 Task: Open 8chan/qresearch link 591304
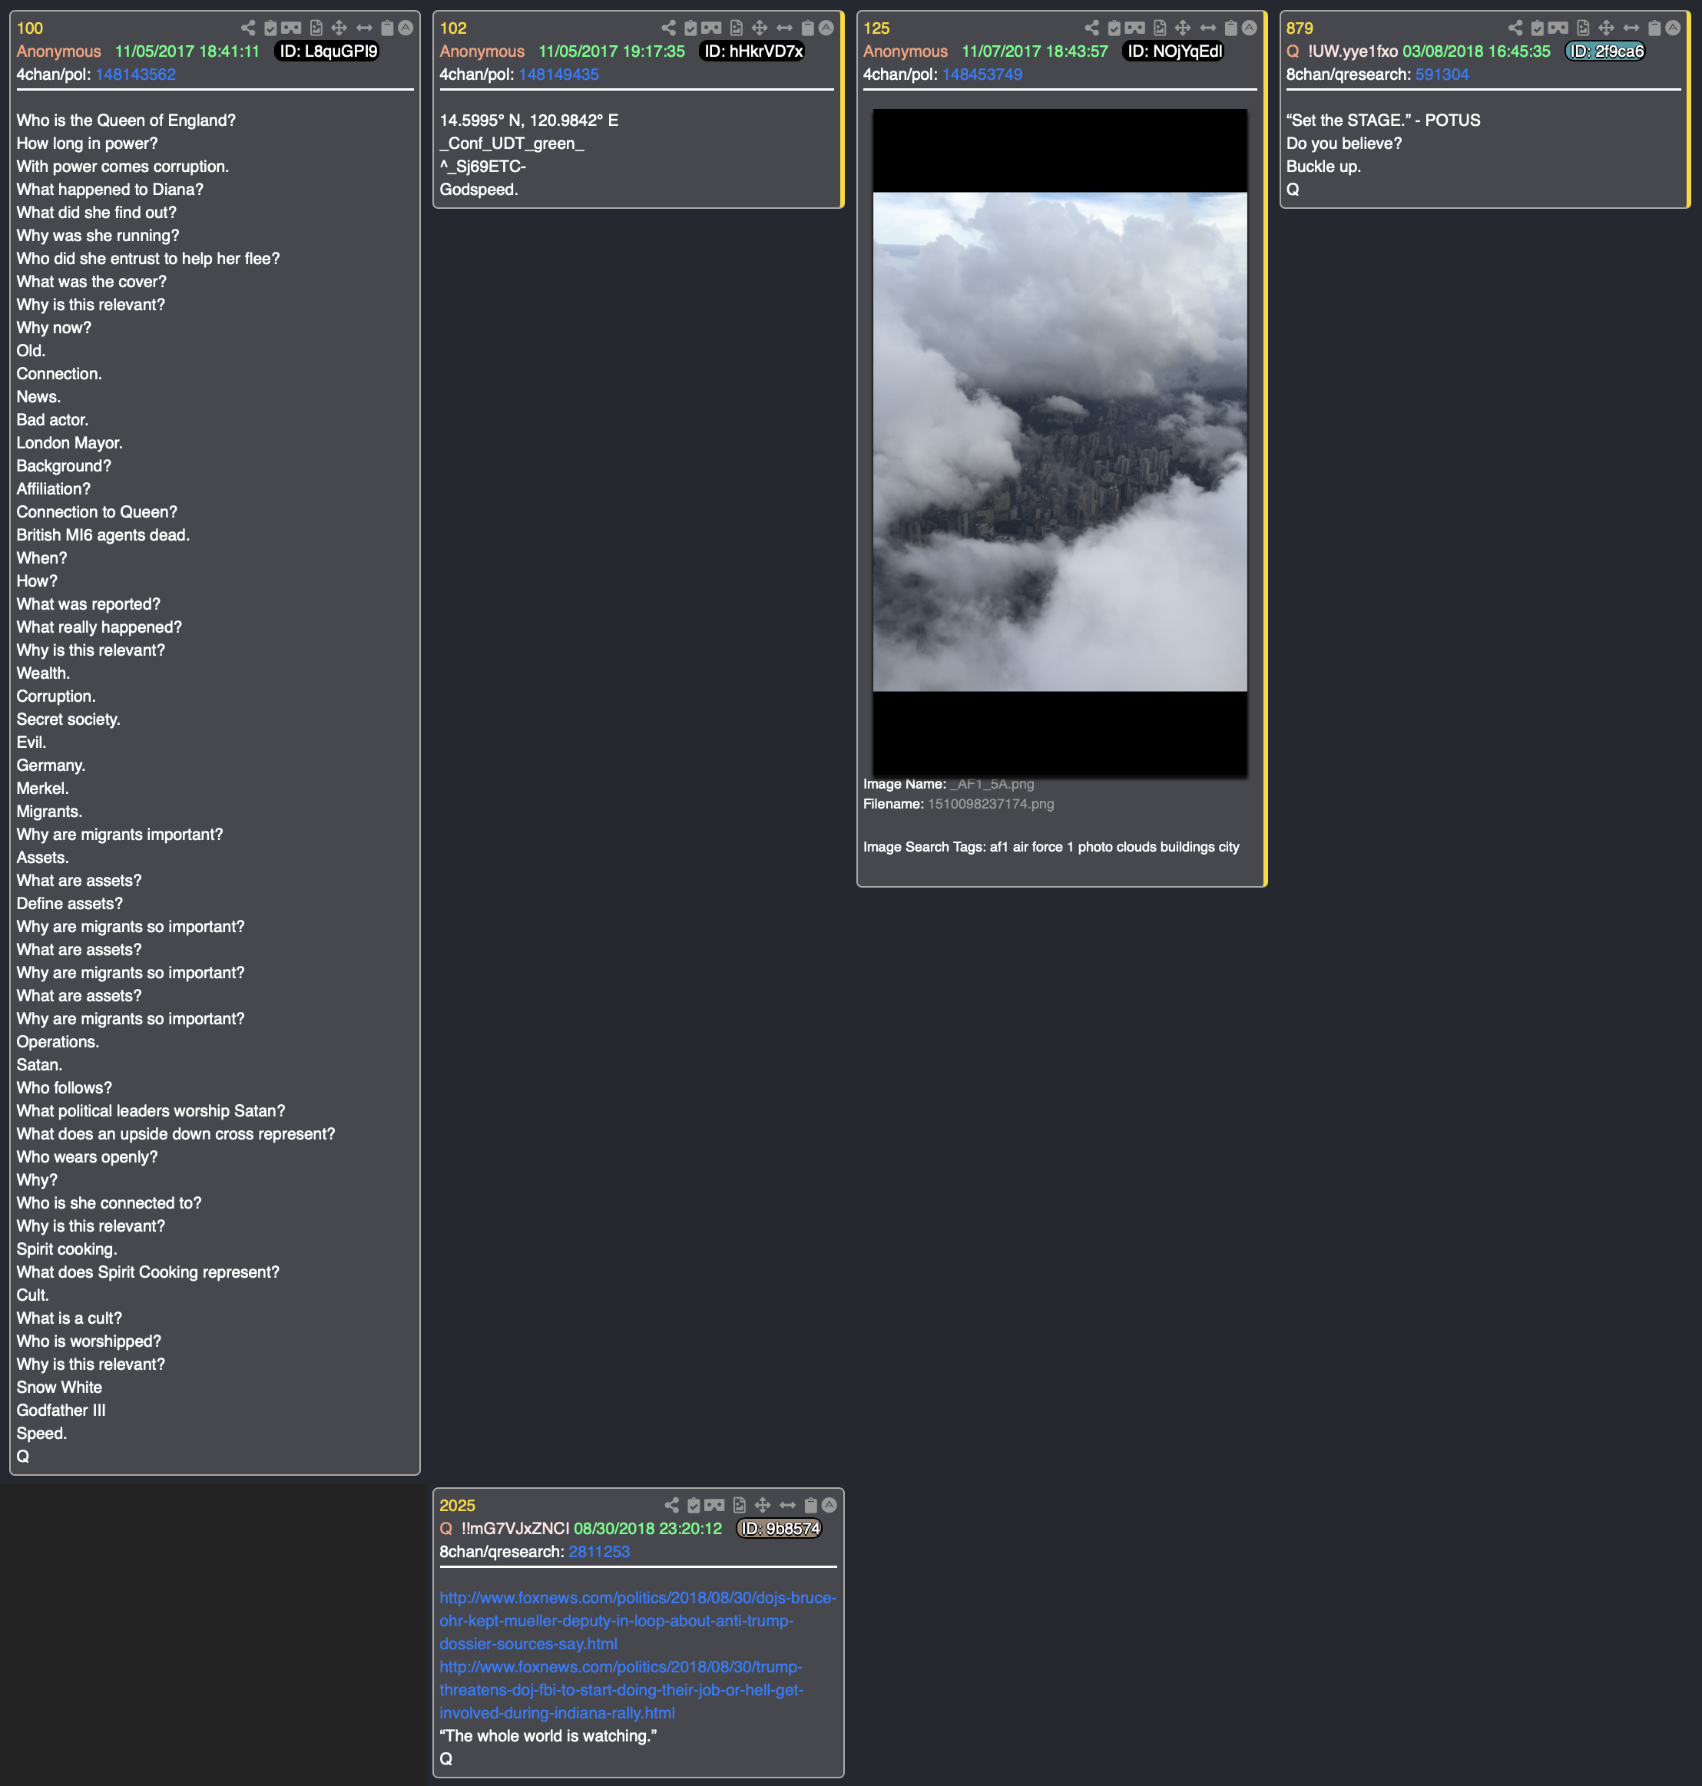pyautogui.click(x=1442, y=74)
